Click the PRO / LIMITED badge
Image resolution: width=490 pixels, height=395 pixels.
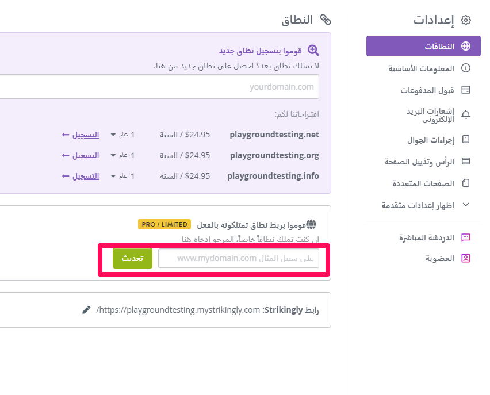coord(164,224)
